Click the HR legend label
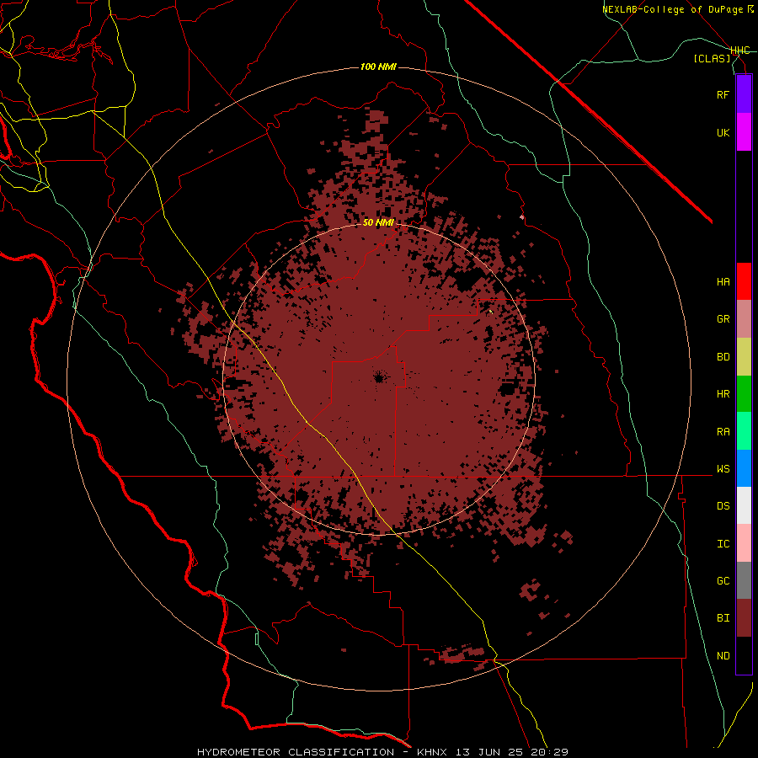Image resolution: width=758 pixels, height=758 pixels. 723,394
